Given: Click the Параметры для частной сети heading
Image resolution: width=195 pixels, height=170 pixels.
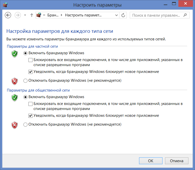Looking at the screenshot, I should coord(32,46).
